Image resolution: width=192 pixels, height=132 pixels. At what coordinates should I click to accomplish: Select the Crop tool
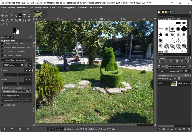pos(20,16)
